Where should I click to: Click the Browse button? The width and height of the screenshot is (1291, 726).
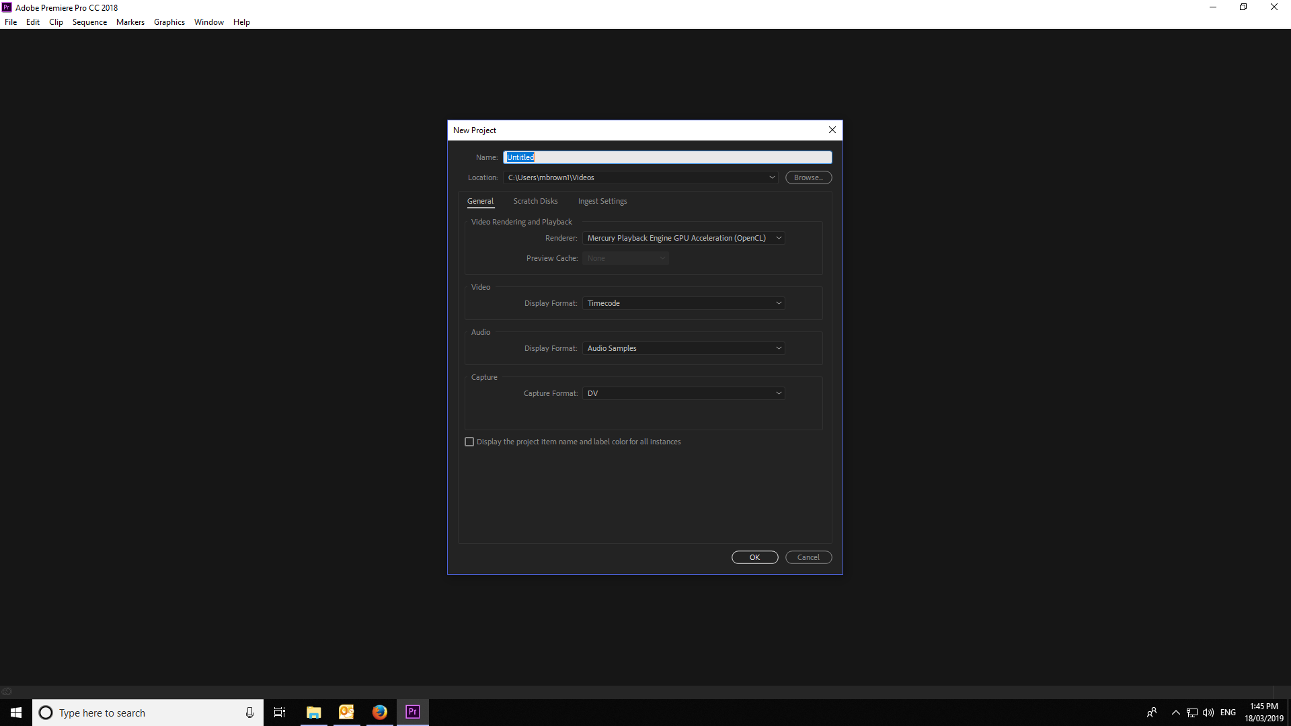click(808, 177)
